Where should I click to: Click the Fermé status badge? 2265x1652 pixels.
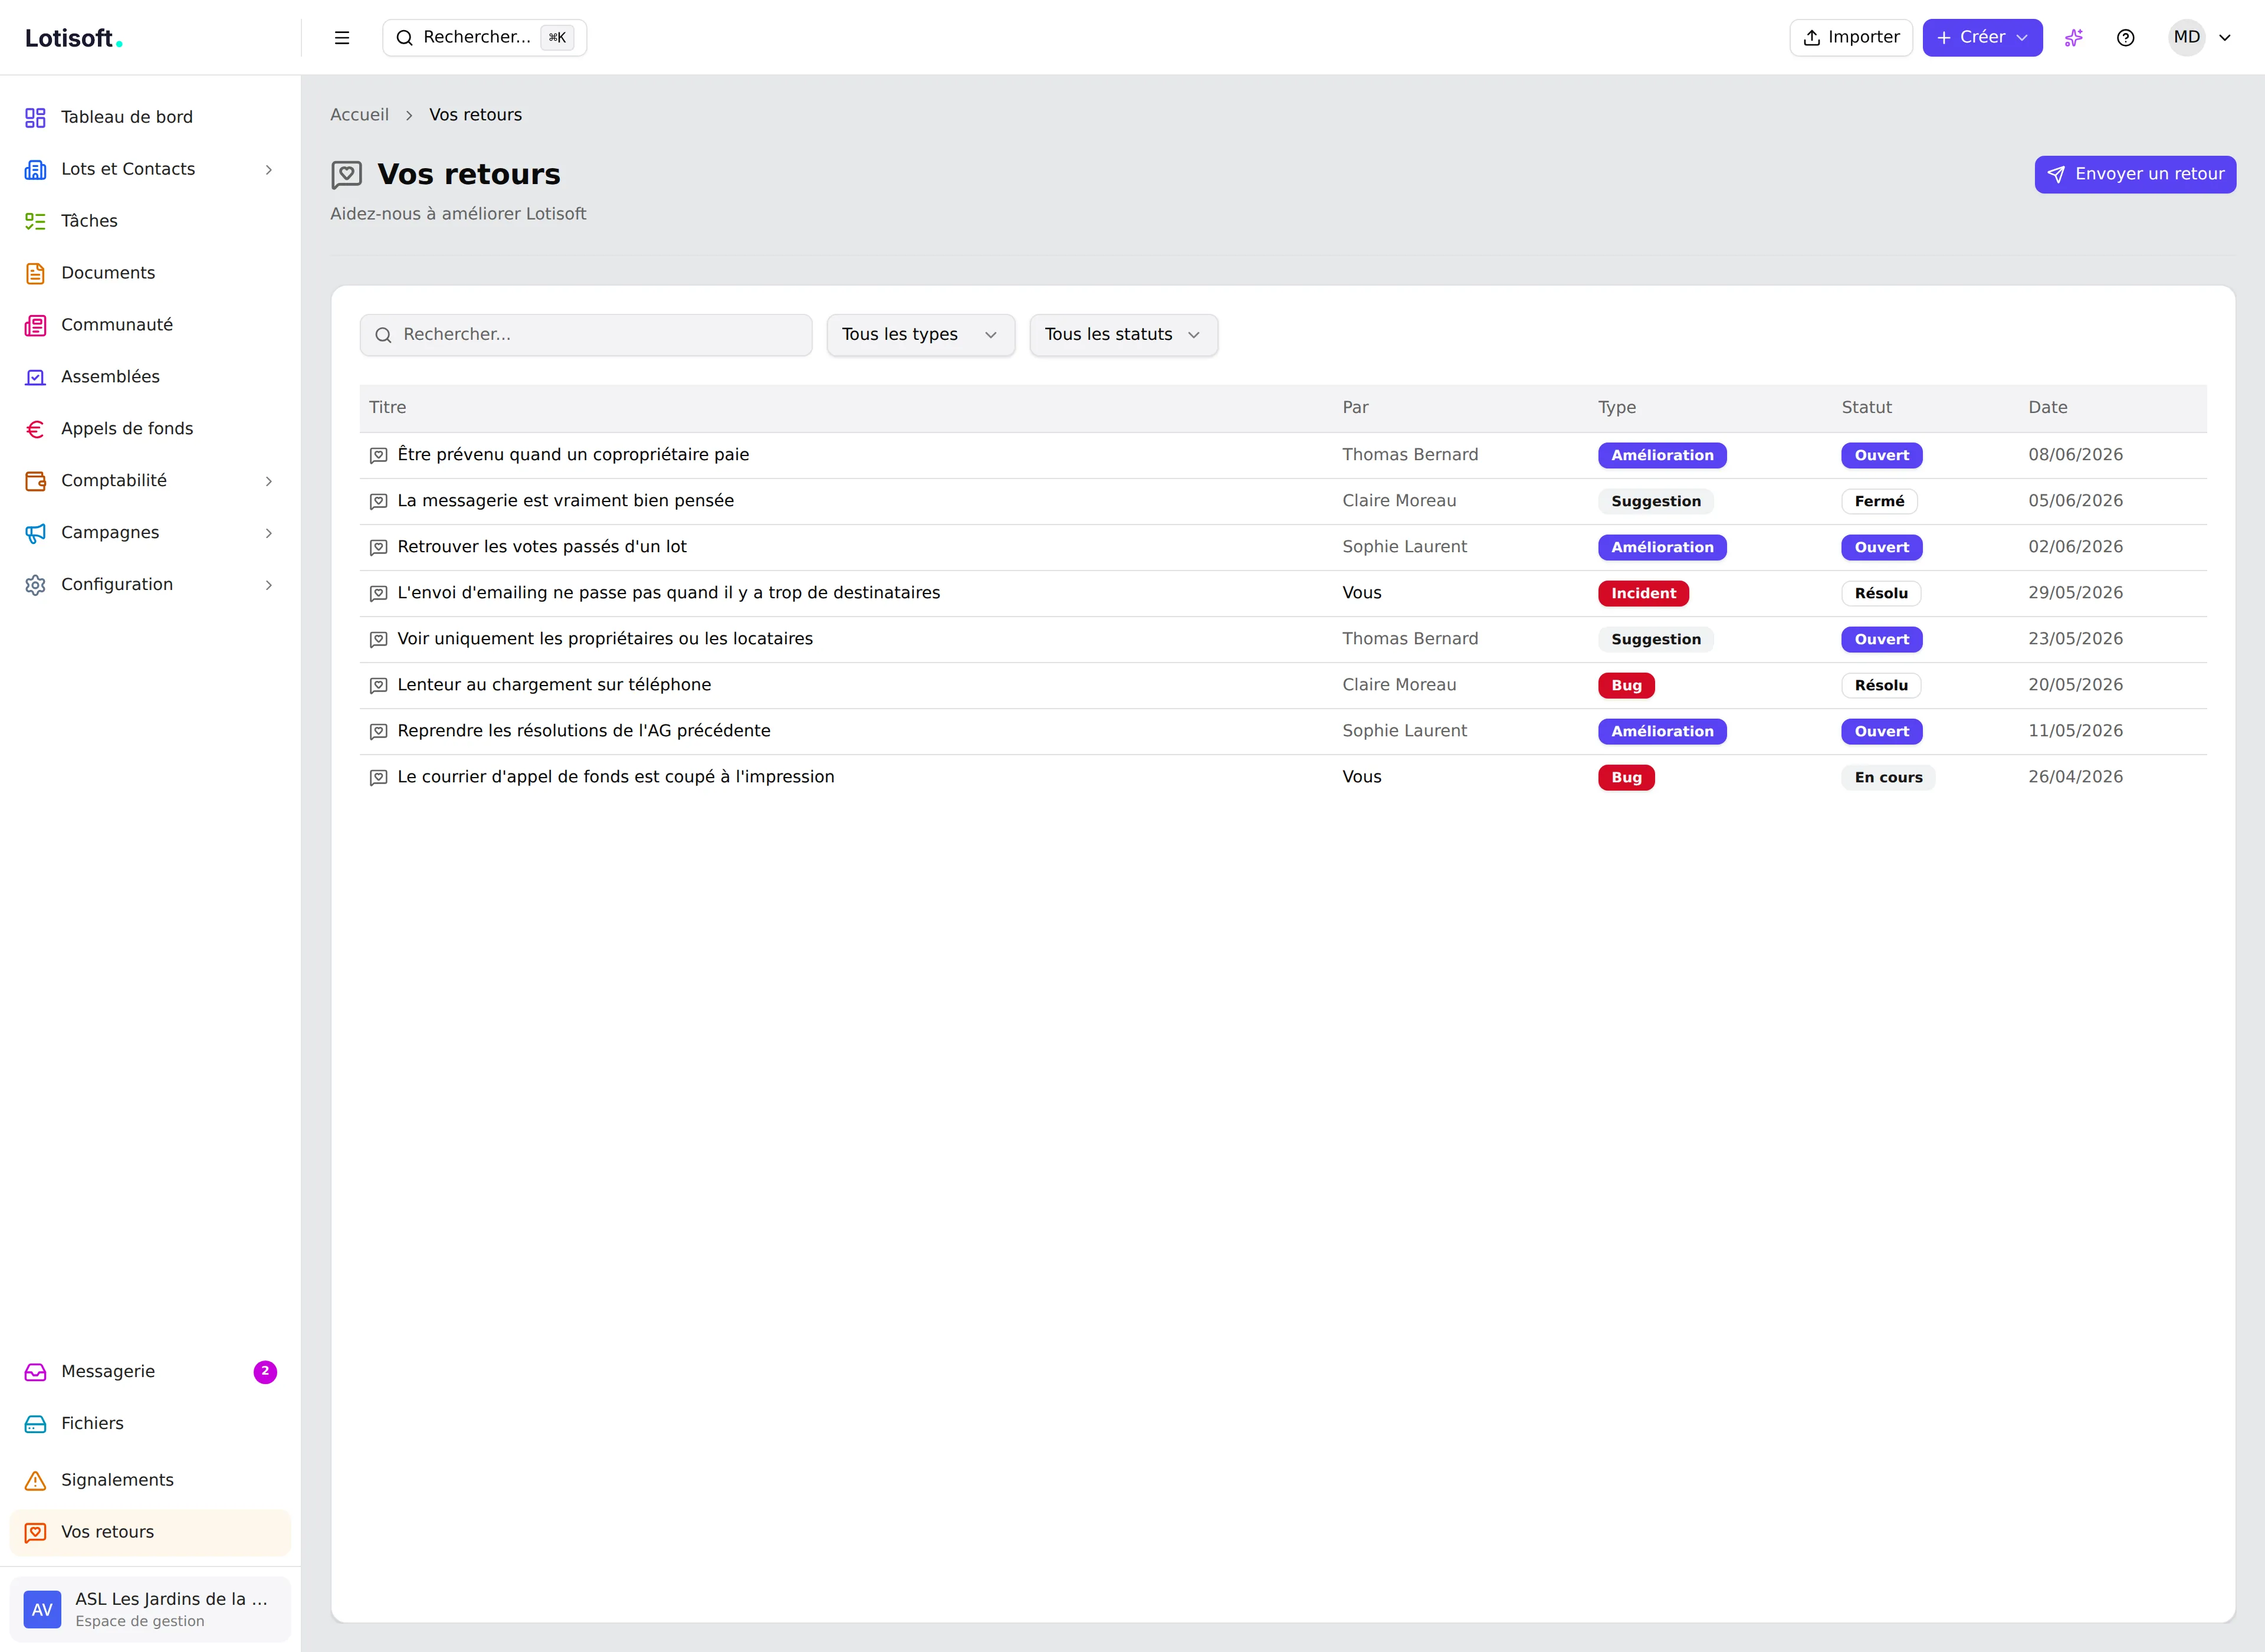(x=1879, y=502)
